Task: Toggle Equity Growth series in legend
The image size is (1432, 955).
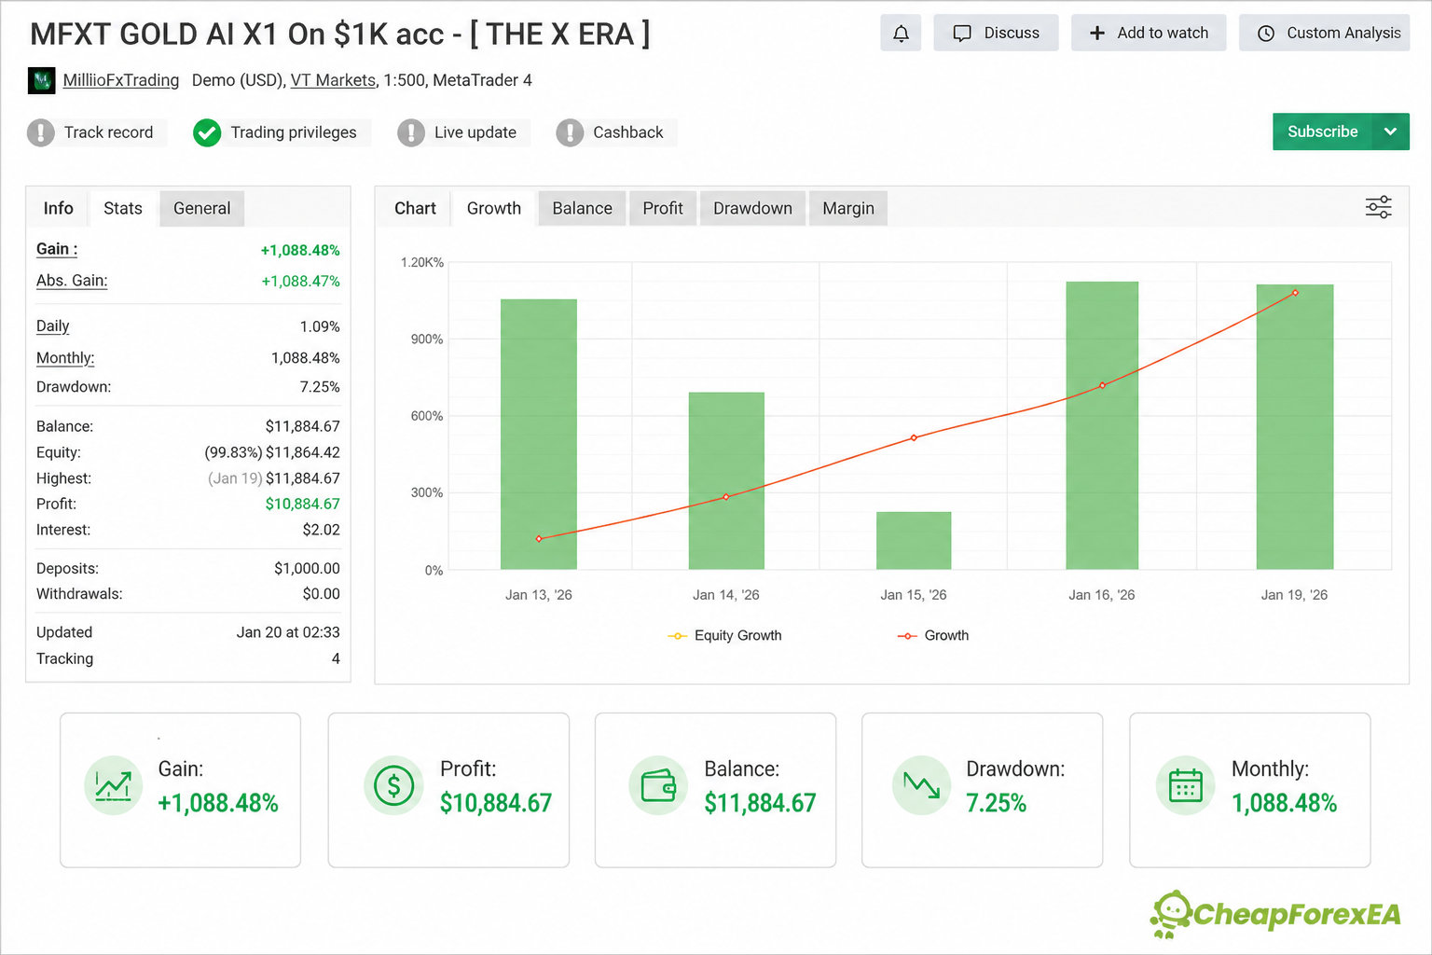Action: pos(724,635)
